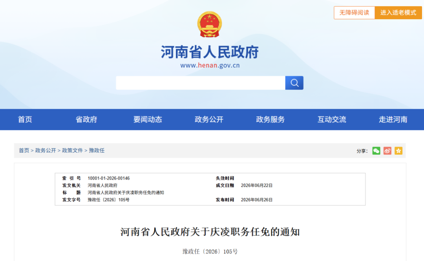Click the 河南省人民政府 site title
This screenshot has width=424, height=261.
pos(210,52)
